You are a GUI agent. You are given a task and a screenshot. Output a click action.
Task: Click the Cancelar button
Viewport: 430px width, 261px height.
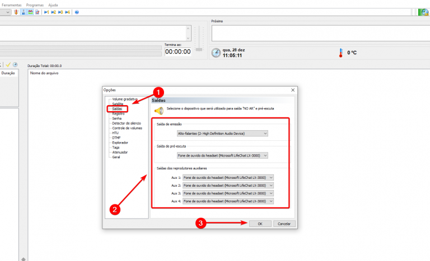(284, 224)
